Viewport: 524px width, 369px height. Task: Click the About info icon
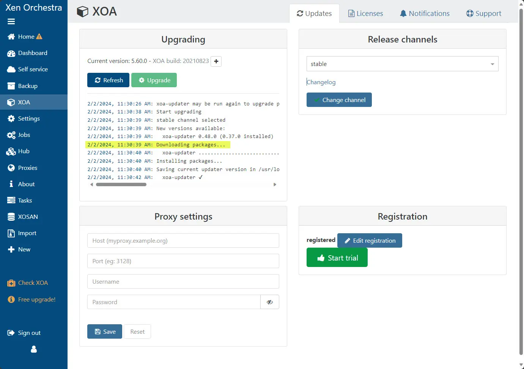pos(11,184)
